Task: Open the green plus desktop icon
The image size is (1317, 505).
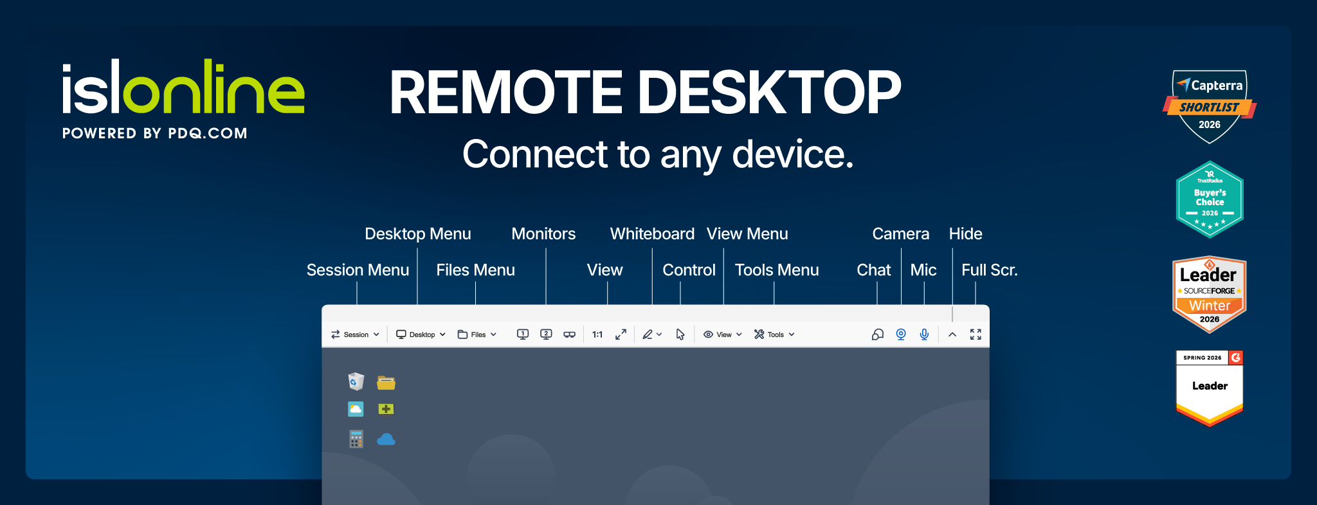Action: (386, 409)
